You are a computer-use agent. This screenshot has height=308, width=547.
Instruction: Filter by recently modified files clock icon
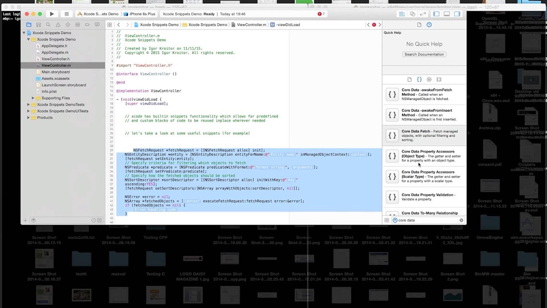click(x=94, y=220)
